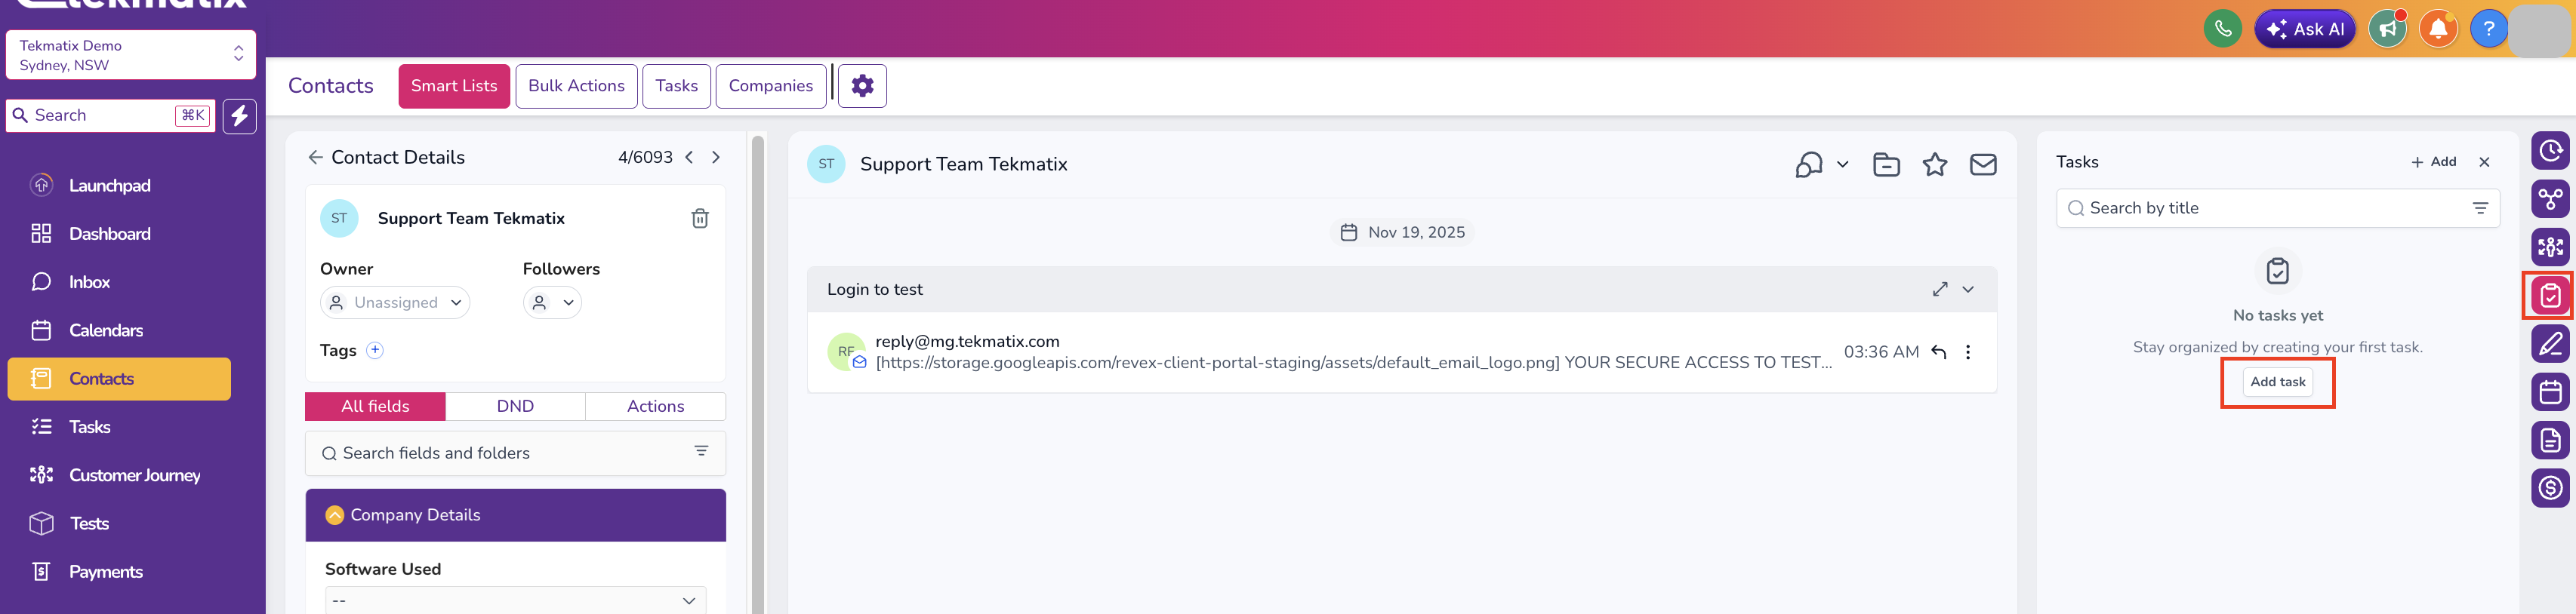
Task: Click the filter icon in Tasks search
Action: [2480, 209]
